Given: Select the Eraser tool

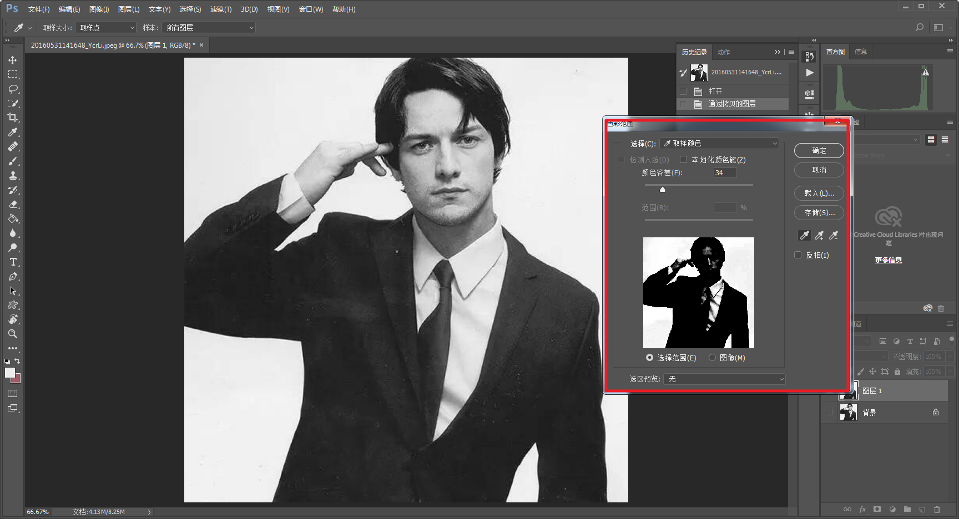Looking at the screenshot, I should [x=12, y=204].
